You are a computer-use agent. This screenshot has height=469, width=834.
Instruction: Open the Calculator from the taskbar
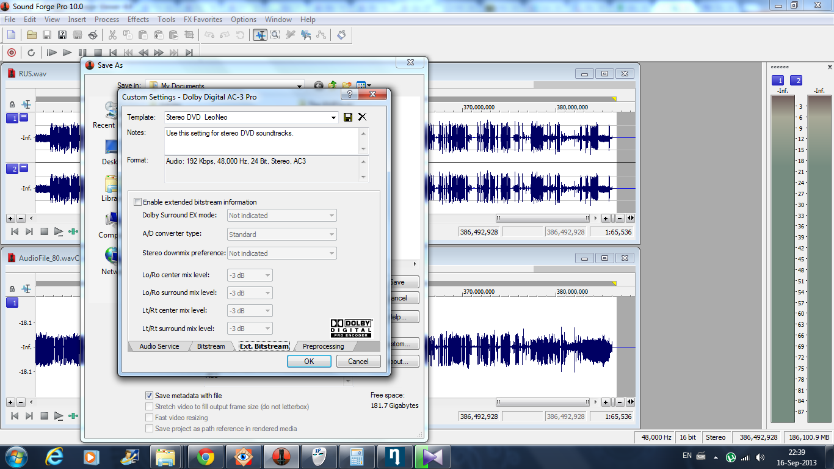pos(357,456)
